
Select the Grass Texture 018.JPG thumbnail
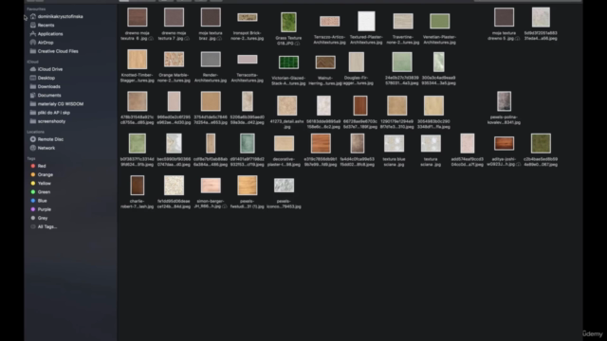pyautogui.click(x=288, y=22)
